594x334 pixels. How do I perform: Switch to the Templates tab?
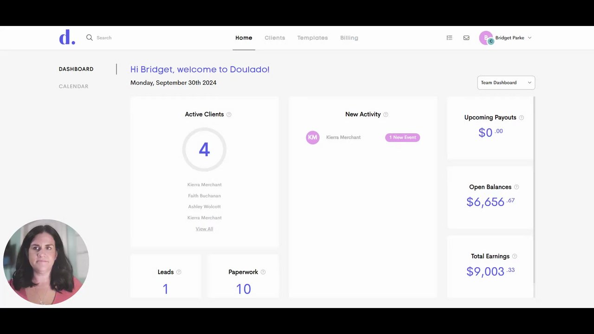pos(312,38)
